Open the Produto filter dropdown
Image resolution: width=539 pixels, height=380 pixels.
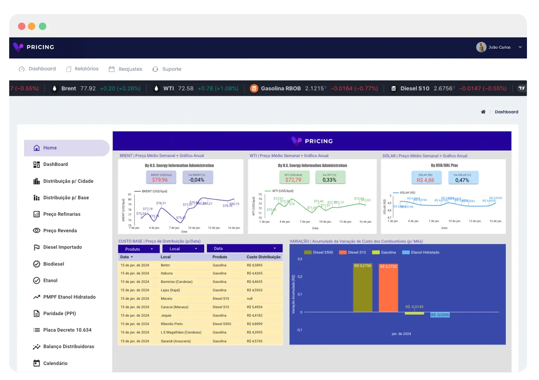tap(139, 249)
